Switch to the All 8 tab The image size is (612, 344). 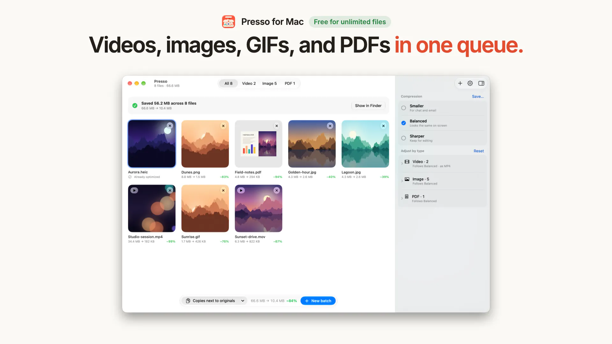[x=229, y=83]
